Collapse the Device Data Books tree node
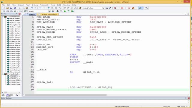 (x=3, y=74)
